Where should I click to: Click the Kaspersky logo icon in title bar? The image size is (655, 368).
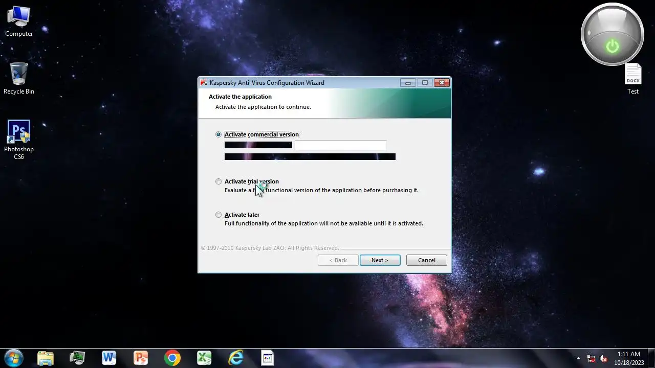204,83
